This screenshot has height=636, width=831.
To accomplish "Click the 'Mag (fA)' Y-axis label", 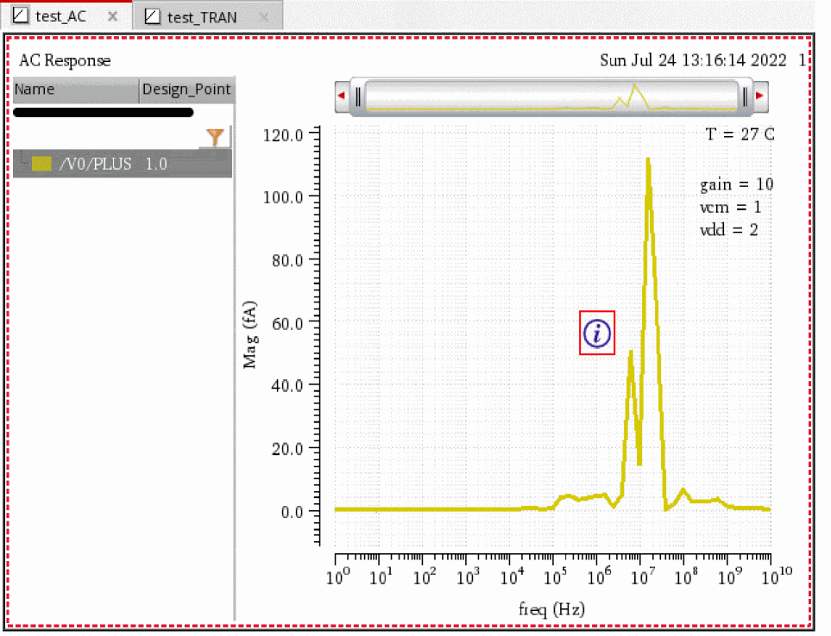I will 249,334.
